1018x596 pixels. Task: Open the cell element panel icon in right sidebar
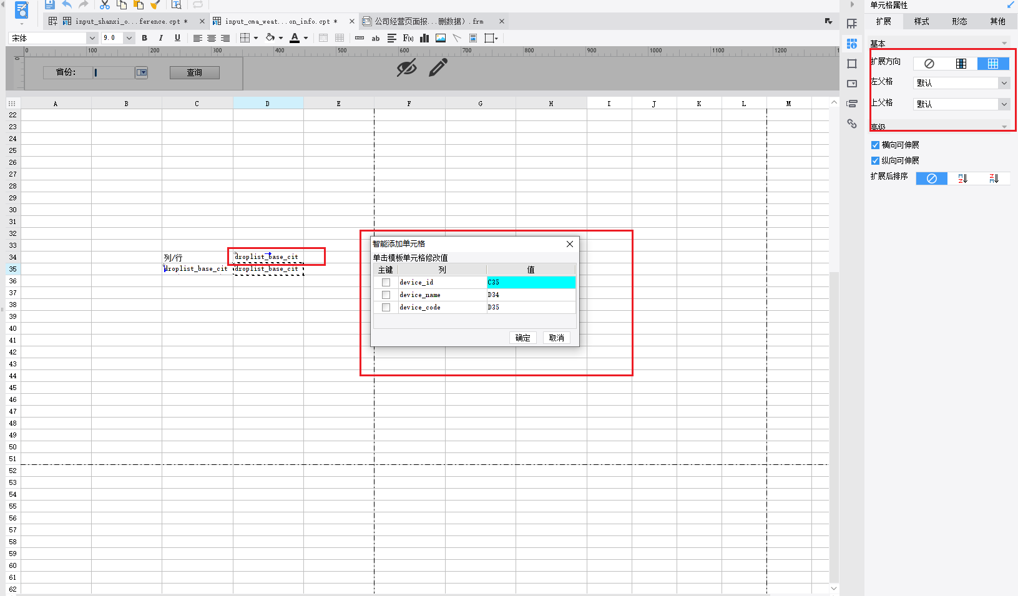pyautogui.click(x=852, y=24)
